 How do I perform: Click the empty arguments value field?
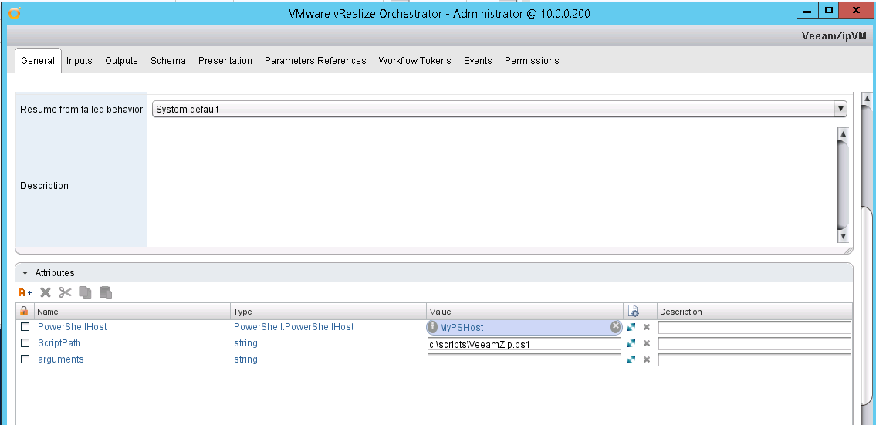tap(524, 359)
